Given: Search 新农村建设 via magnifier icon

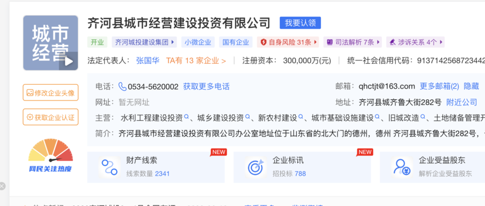Looking at the screenshot, I should 301,117.
